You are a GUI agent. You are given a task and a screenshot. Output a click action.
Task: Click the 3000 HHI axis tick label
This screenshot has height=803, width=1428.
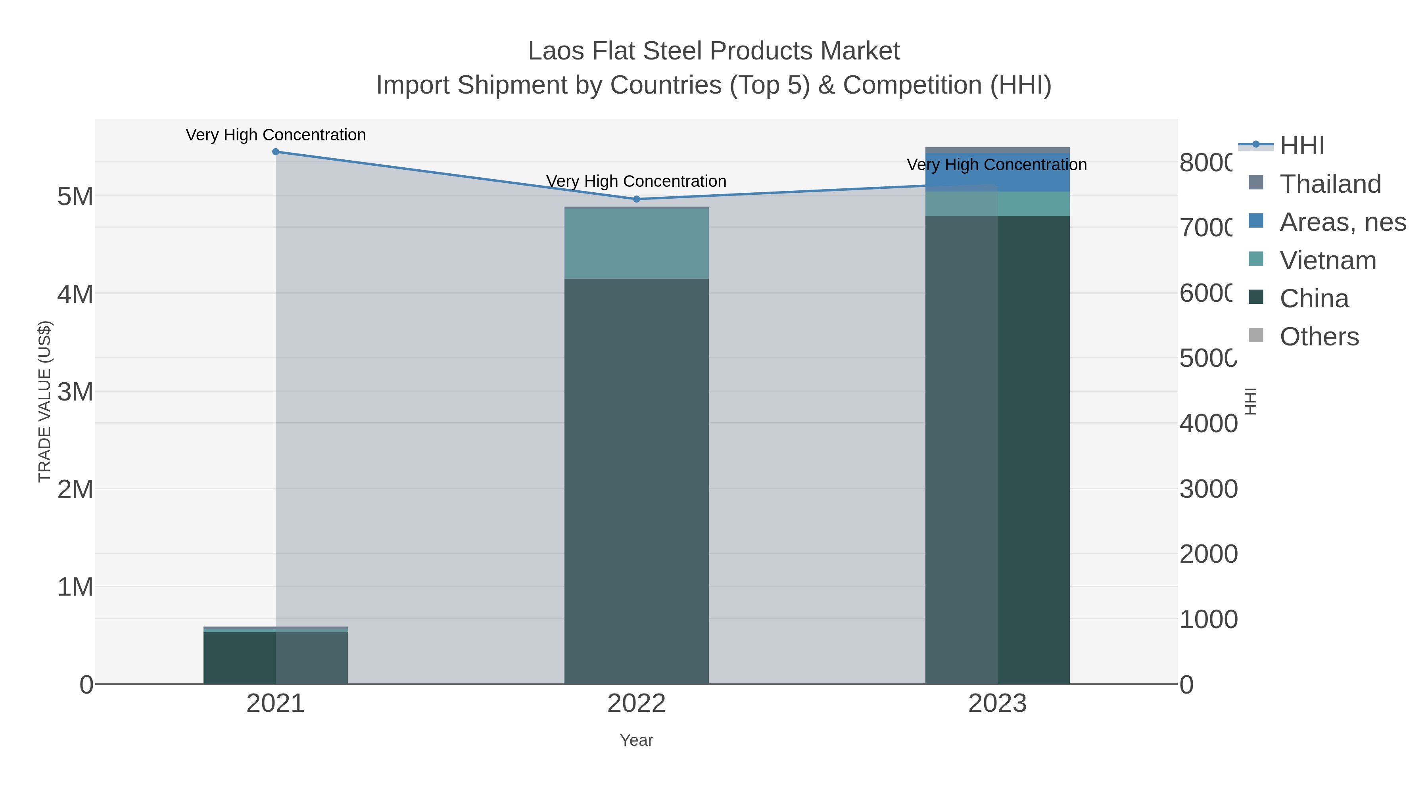1209,489
